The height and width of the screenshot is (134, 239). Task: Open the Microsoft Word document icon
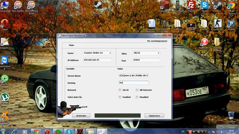pos(151,26)
